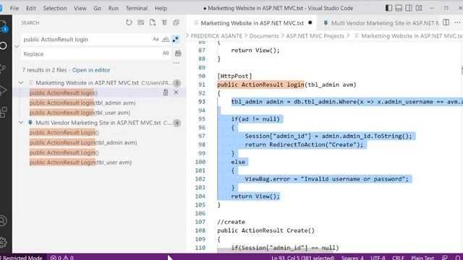The height and width of the screenshot is (260, 463).
Task: Change end of line sequence CRLF
Action: pos(398,258)
